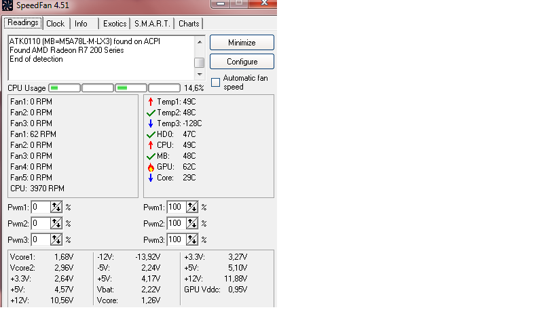Click the left Pwm1 value field showing 0
Viewport: 554px width, 312px height.
(41, 207)
